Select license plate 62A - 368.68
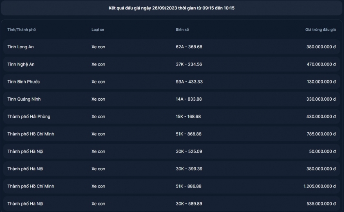This screenshot has width=344, height=212. (189, 47)
